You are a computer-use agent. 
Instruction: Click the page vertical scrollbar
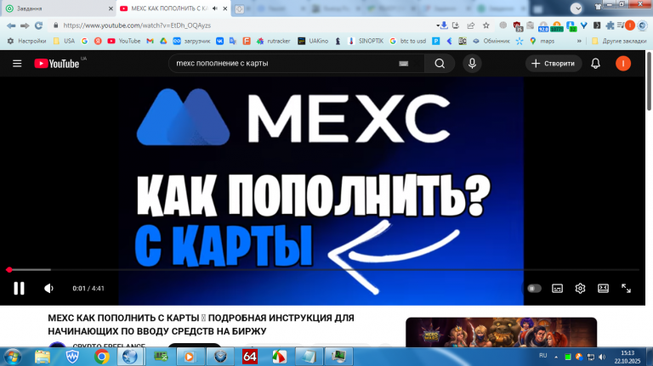[649, 82]
